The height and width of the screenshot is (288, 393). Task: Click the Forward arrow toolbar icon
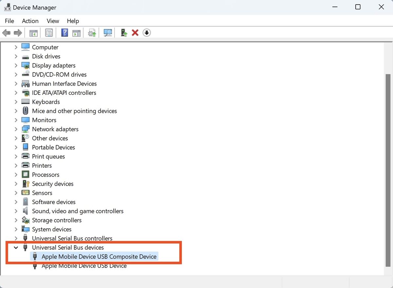18,33
